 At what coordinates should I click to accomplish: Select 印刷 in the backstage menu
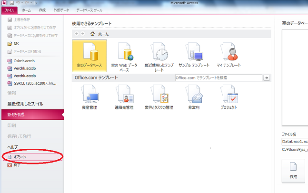(11, 125)
